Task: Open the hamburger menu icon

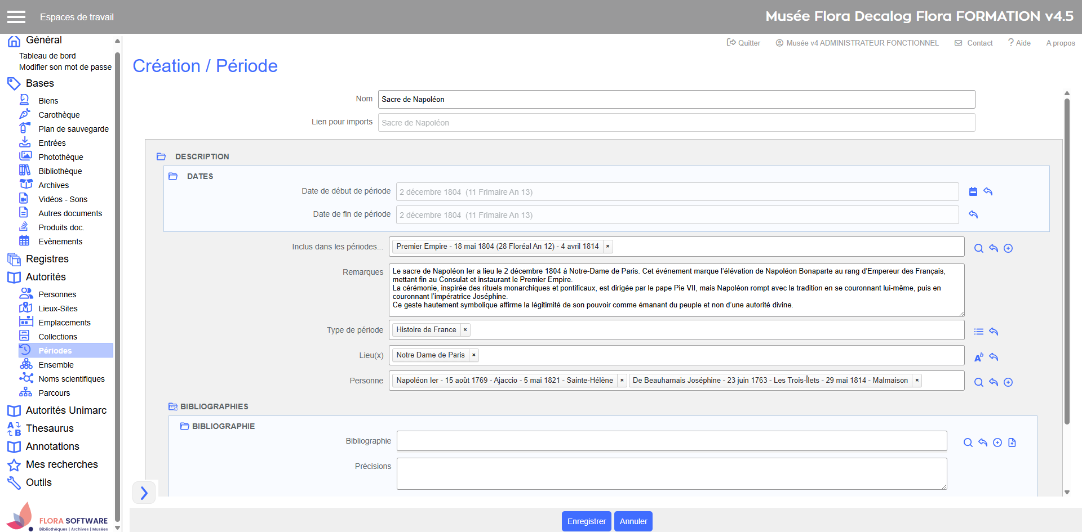Action: (x=16, y=17)
